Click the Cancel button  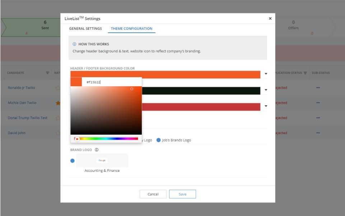(x=153, y=194)
